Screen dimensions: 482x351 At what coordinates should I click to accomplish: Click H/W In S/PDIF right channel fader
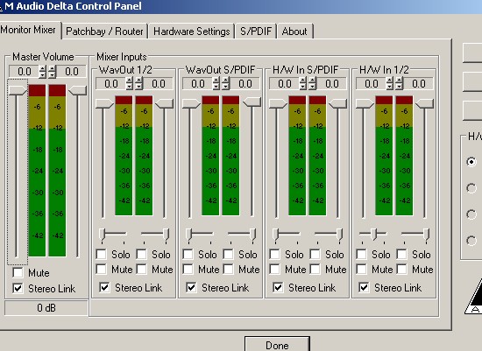point(337,104)
